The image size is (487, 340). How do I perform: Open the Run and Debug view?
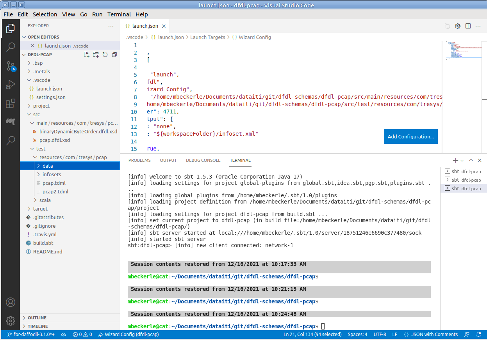click(x=11, y=85)
